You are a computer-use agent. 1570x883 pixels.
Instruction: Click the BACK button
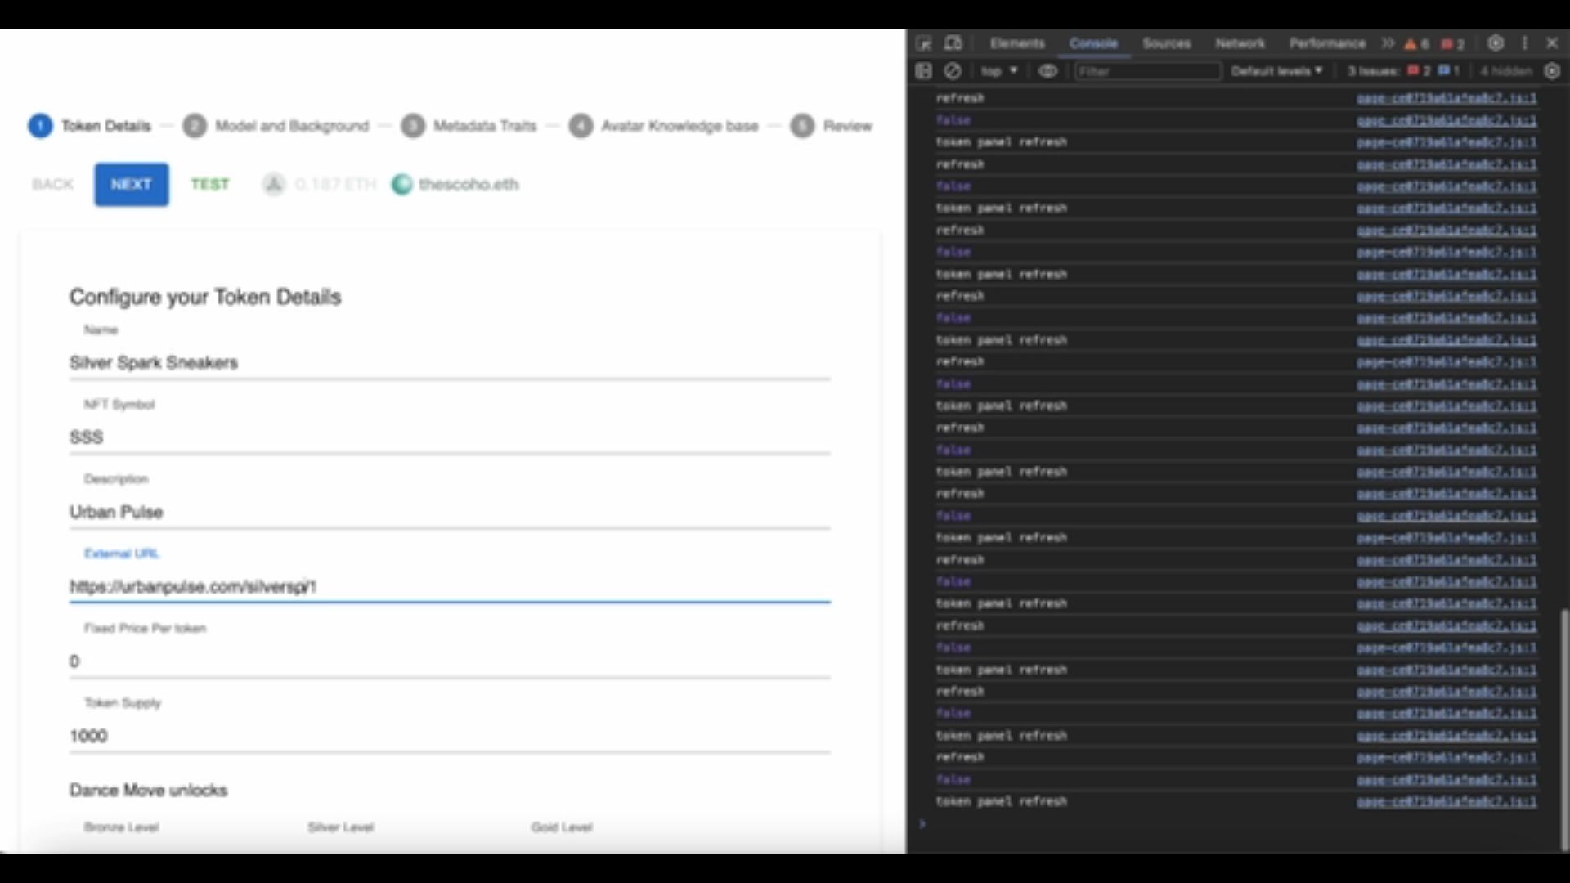(52, 184)
